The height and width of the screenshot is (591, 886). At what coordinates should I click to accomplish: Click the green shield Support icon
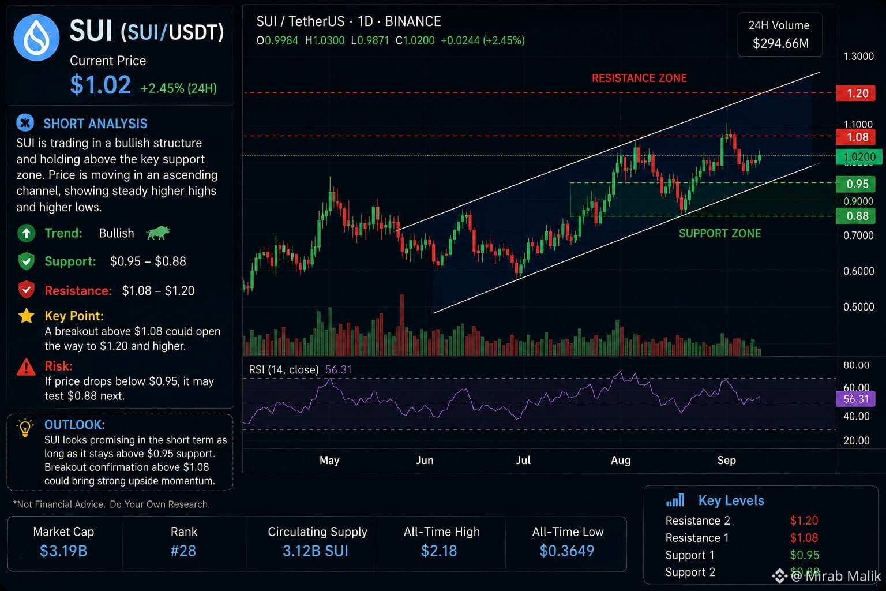pos(26,261)
